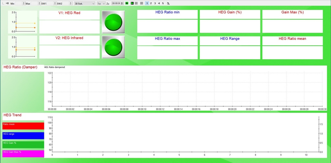
Task: Click the HEG Range header
Action: [230, 38]
